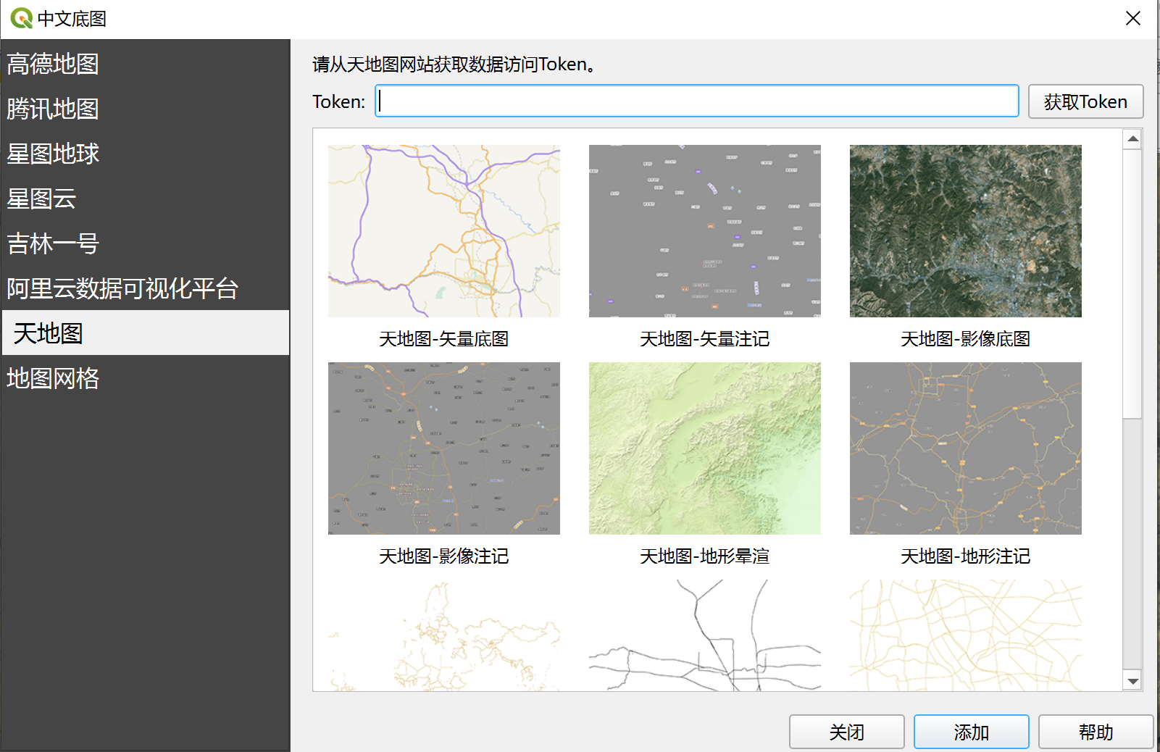This screenshot has height=752, width=1160.
Task: Click the 天地图-地形注记 label text
Action: pos(966,556)
